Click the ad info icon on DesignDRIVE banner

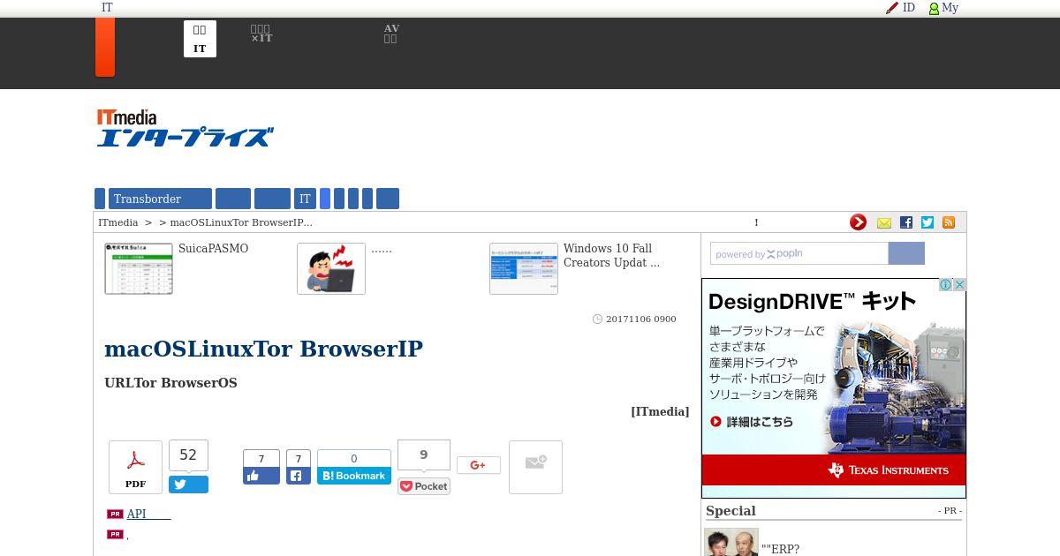tap(945, 284)
